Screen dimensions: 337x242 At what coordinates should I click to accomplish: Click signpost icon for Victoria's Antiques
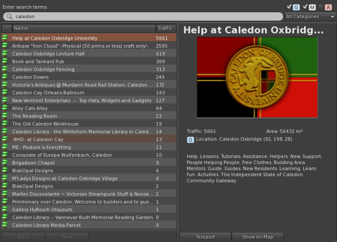point(5,85)
